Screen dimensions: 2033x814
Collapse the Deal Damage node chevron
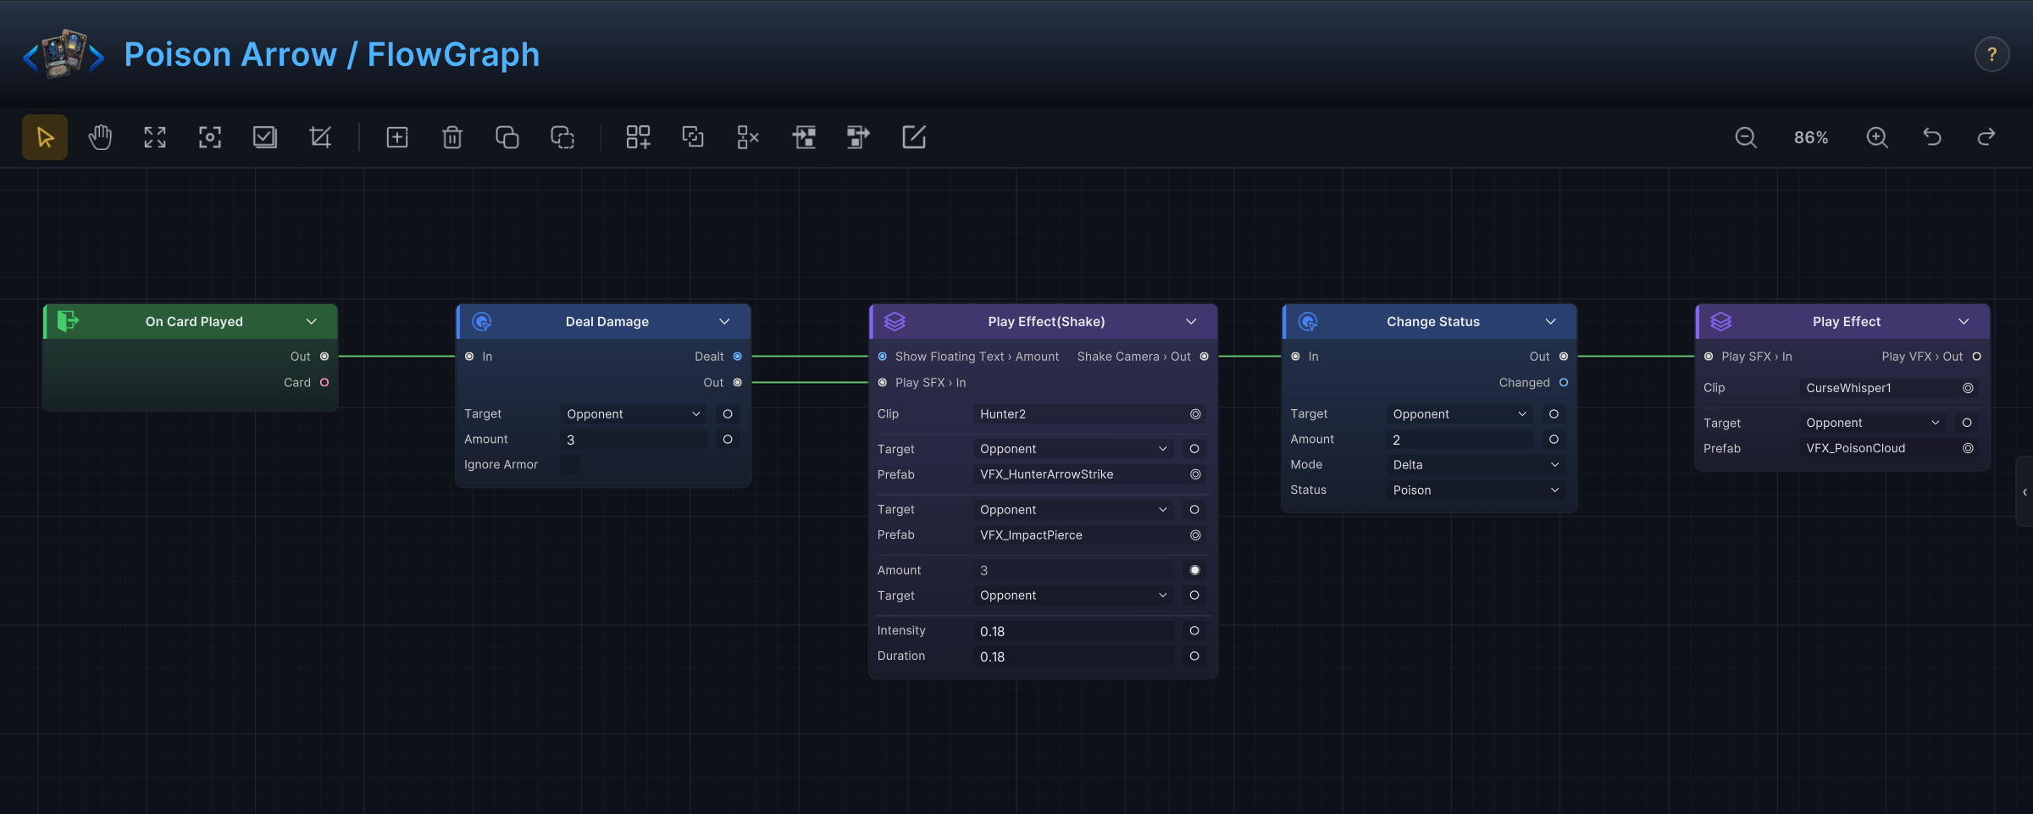(x=724, y=322)
